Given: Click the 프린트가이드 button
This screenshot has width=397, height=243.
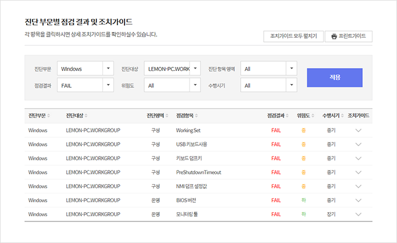Looking at the screenshot, I should [x=349, y=37].
